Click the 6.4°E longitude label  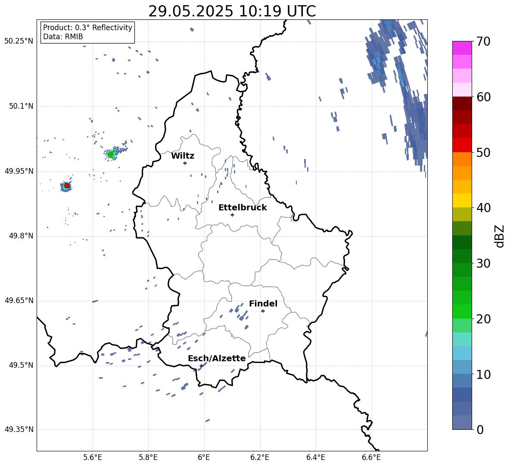tap(316, 457)
